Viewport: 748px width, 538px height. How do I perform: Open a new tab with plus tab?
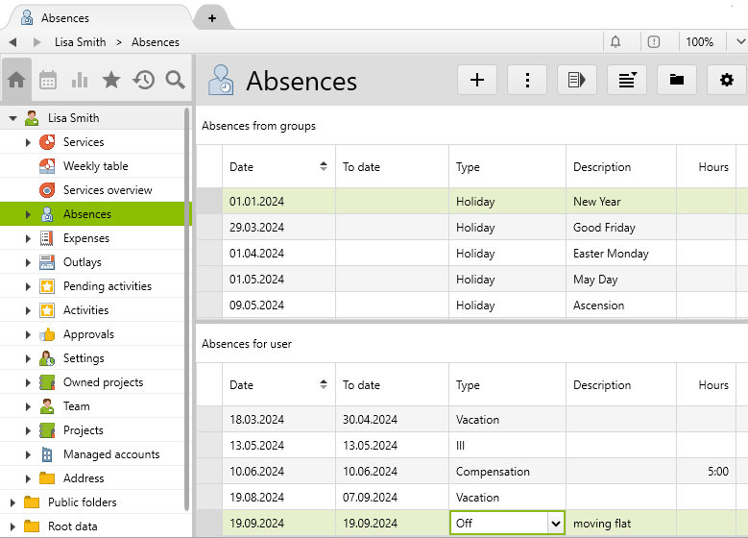pos(212,18)
